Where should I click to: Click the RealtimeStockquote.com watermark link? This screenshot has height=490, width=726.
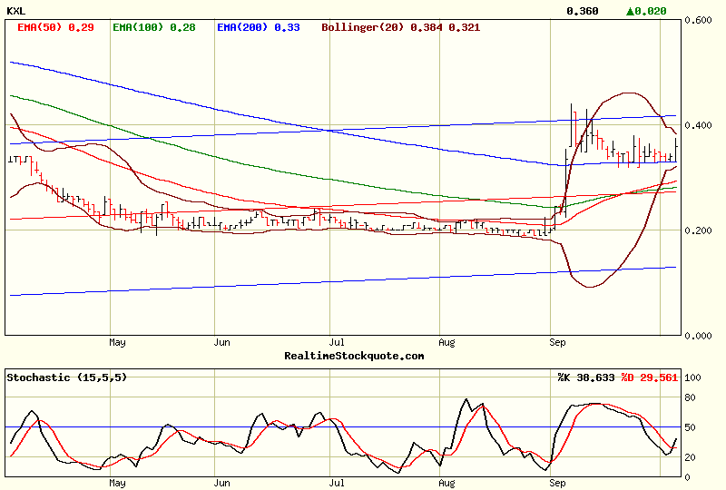pos(354,356)
